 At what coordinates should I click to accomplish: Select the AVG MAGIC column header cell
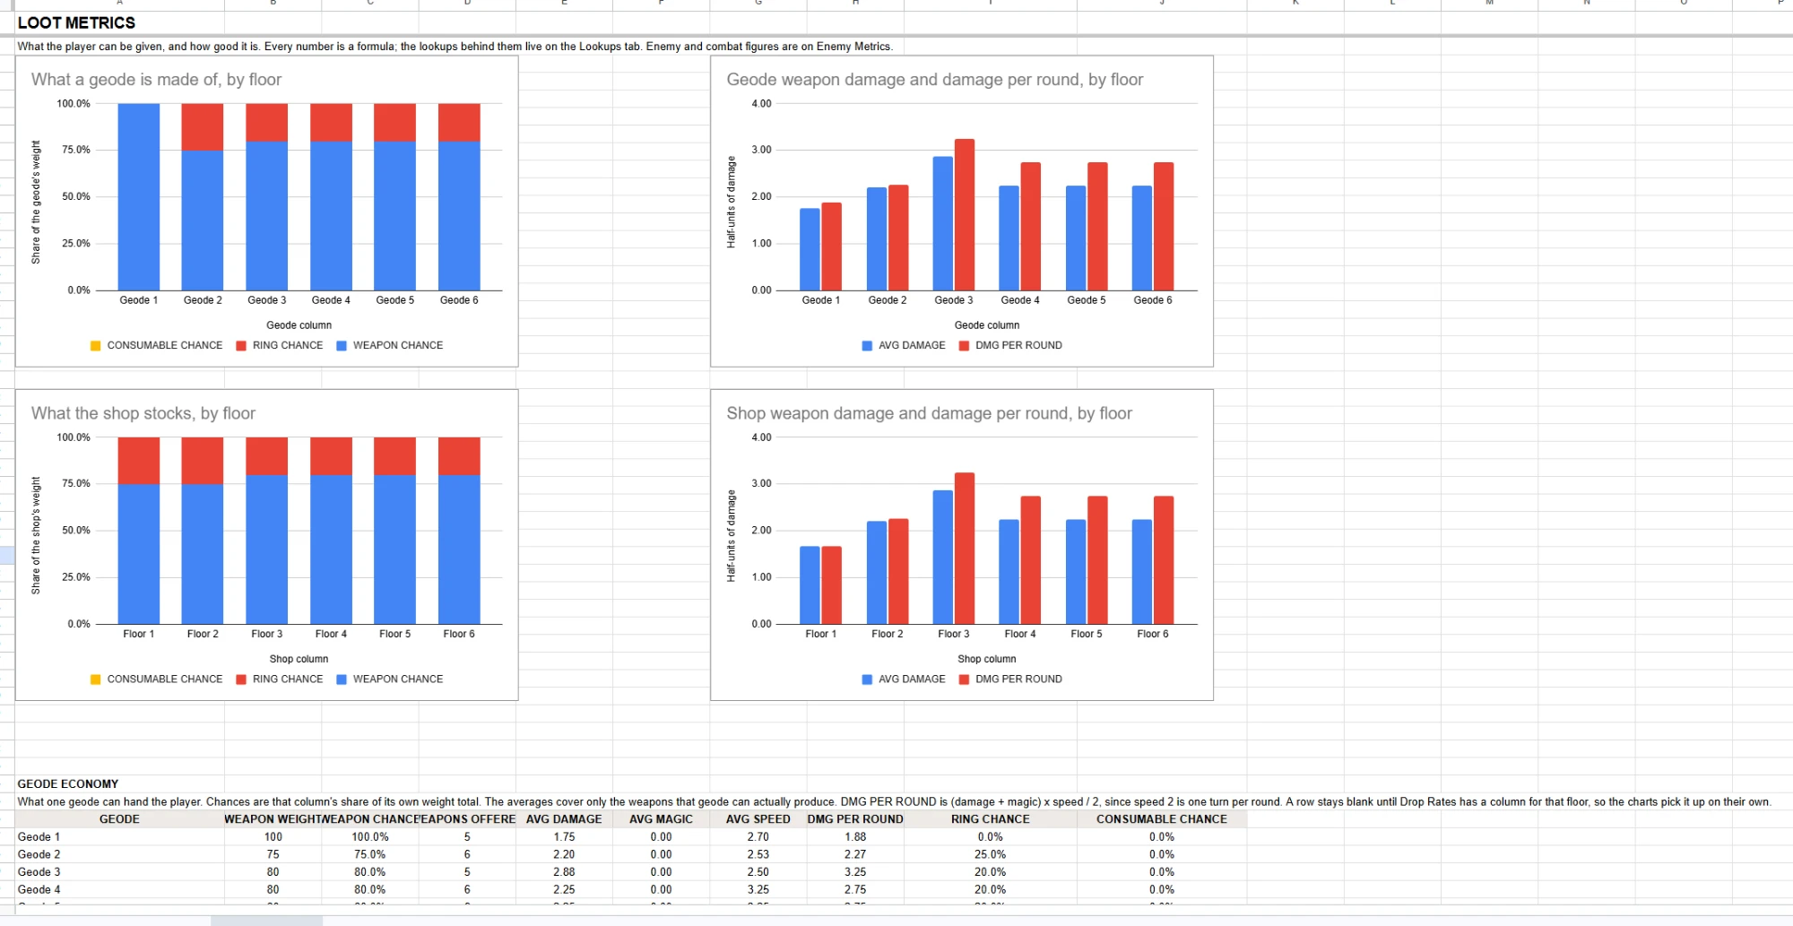[661, 819]
